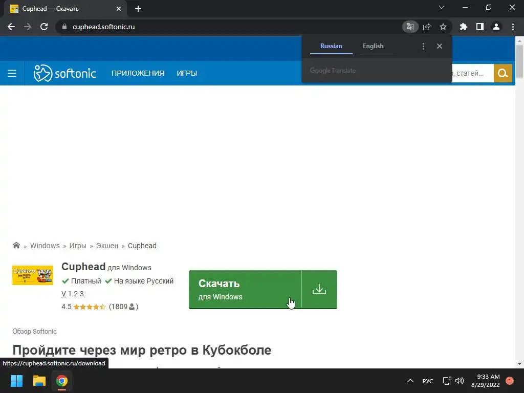
Task: View site info via padlock icon
Action: click(64, 27)
